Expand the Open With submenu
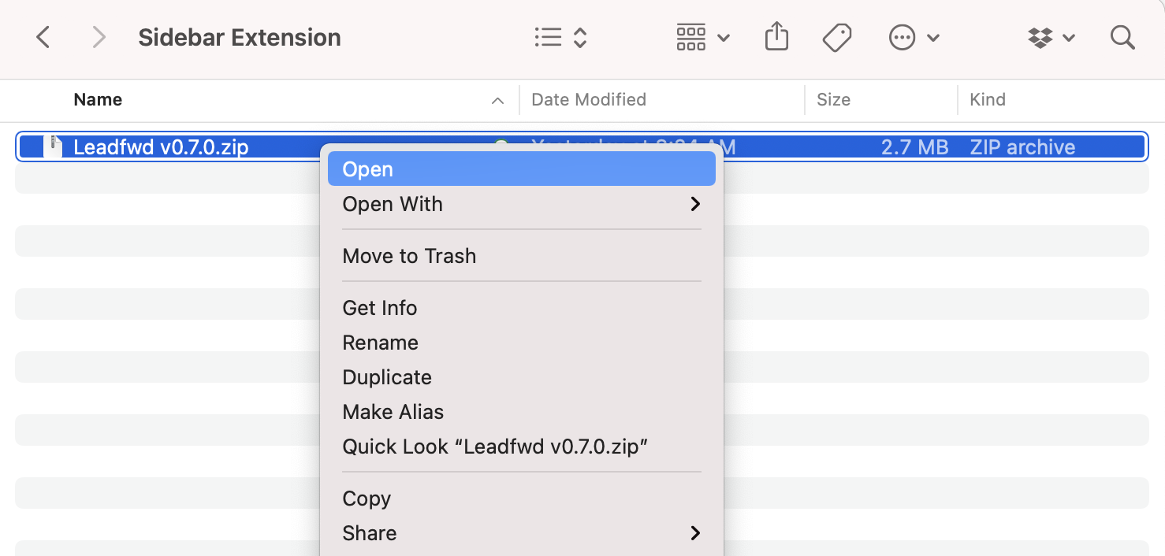Screen dimensions: 1165x556 522,204
